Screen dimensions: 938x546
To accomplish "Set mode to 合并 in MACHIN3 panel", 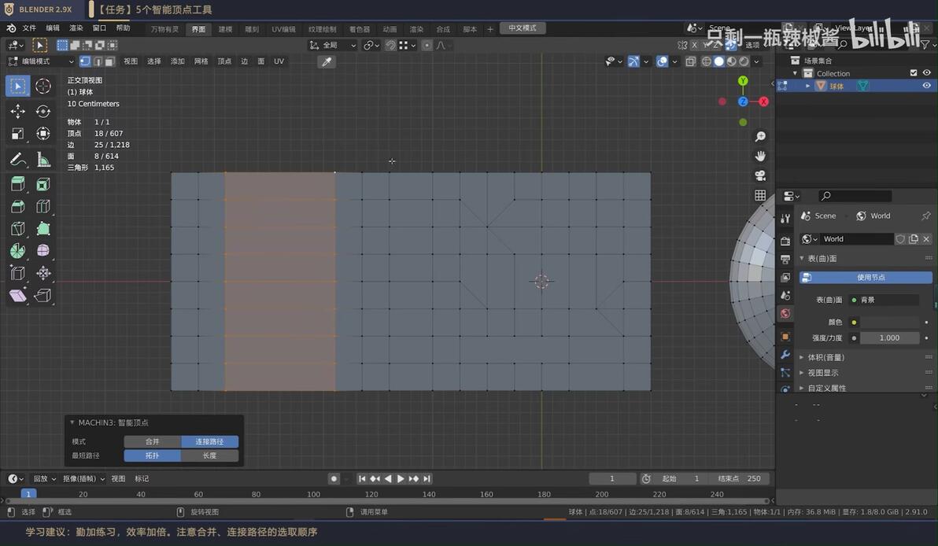I will click(153, 441).
